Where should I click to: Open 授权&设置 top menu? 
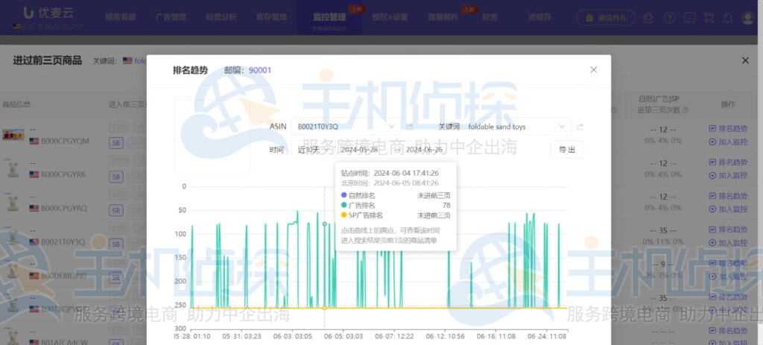coord(390,17)
